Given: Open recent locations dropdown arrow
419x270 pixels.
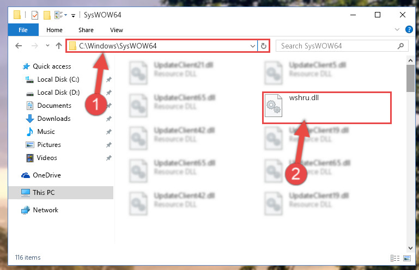Looking at the screenshot, I should [47, 46].
